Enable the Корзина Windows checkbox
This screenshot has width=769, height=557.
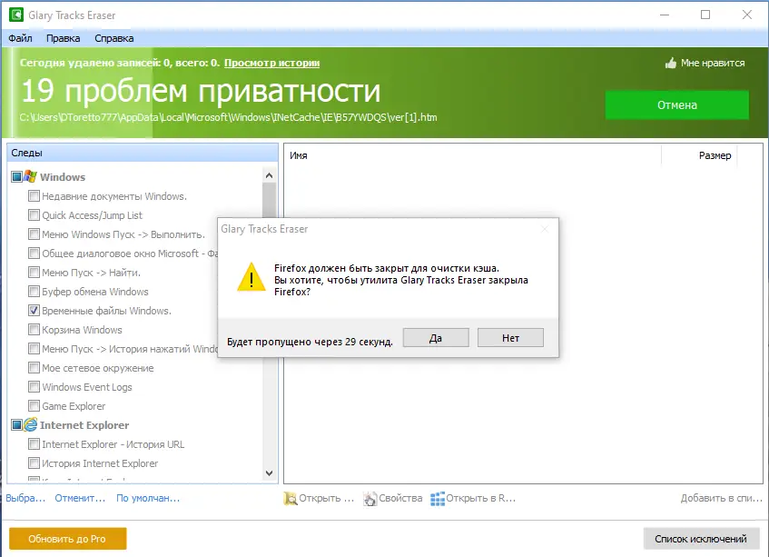pyautogui.click(x=34, y=330)
